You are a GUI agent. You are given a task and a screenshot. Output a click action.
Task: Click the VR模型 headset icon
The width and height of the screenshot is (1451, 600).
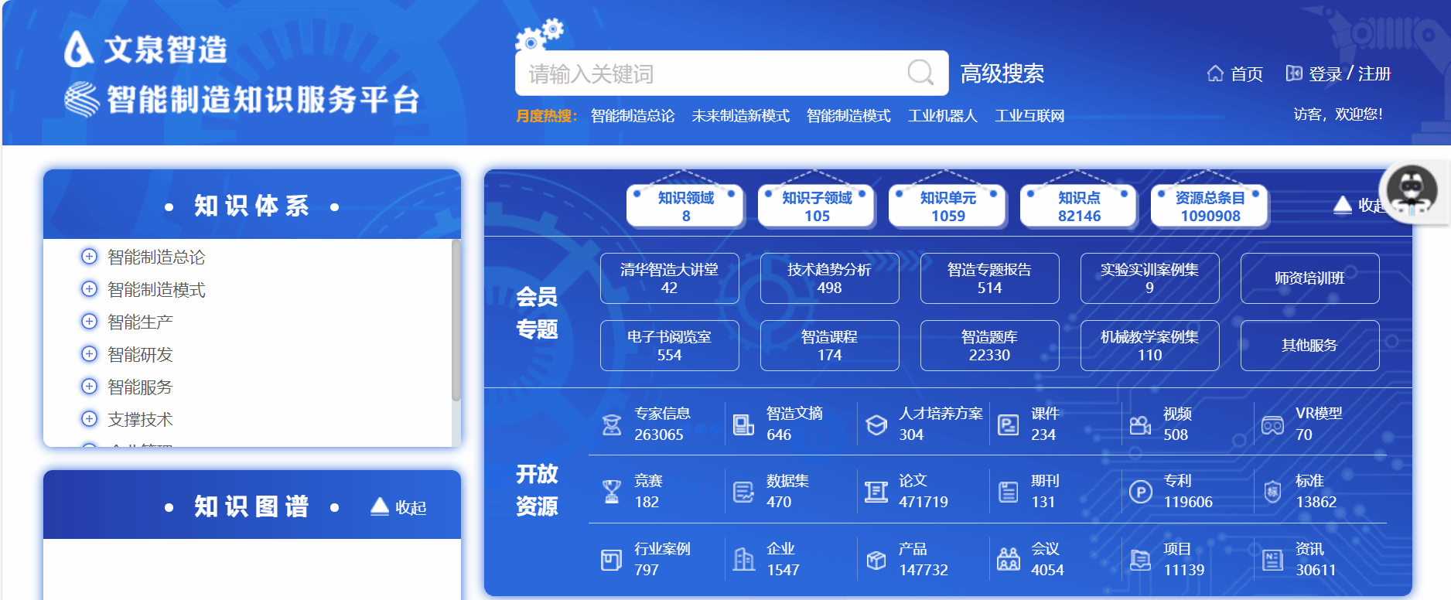(x=1272, y=424)
